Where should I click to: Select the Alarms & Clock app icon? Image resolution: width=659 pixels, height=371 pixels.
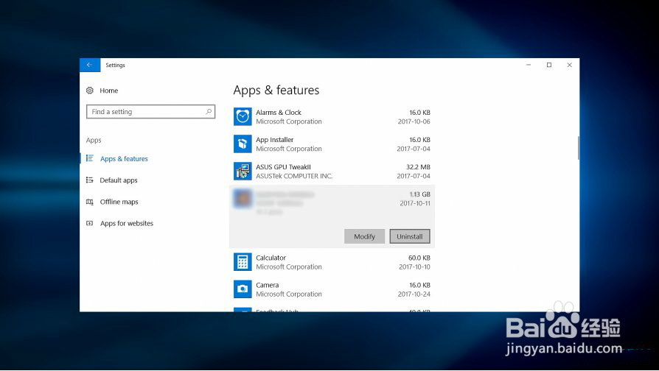pyautogui.click(x=243, y=116)
